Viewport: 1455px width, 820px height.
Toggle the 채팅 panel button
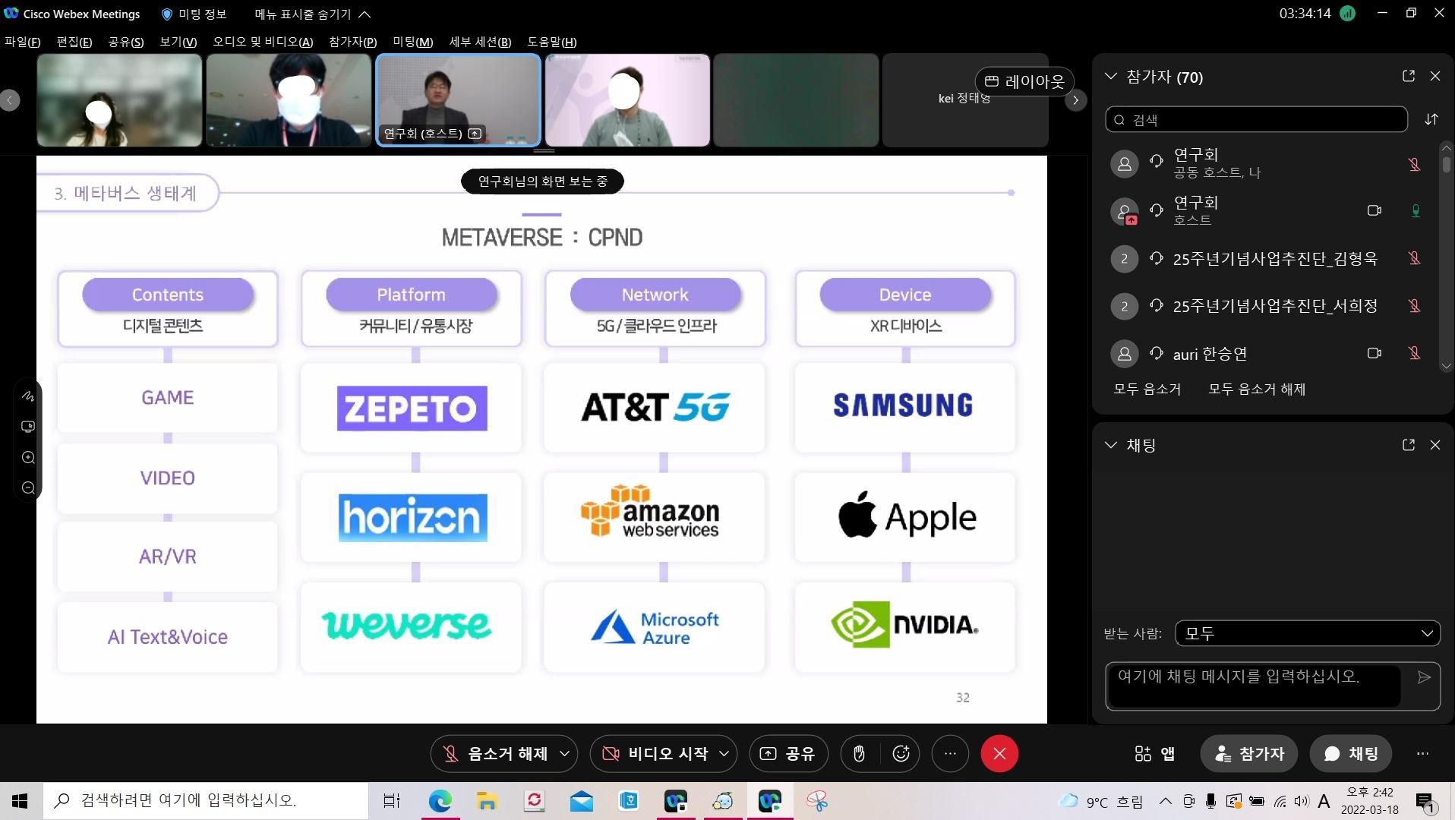click(x=1351, y=753)
